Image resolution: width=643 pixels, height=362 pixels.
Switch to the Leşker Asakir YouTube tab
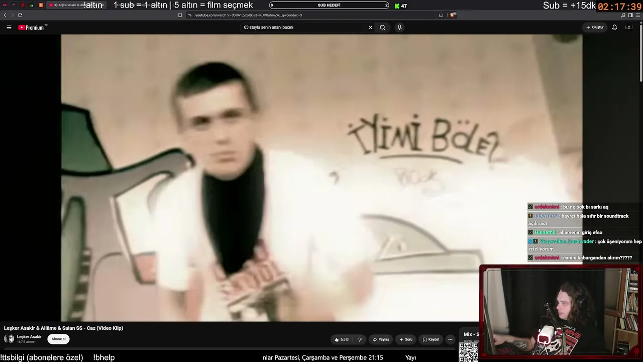[77, 5]
